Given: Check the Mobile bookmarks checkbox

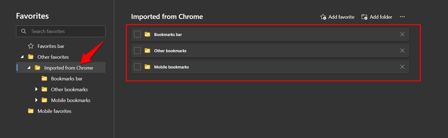Looking at the screenshot, I should (137, 67).
